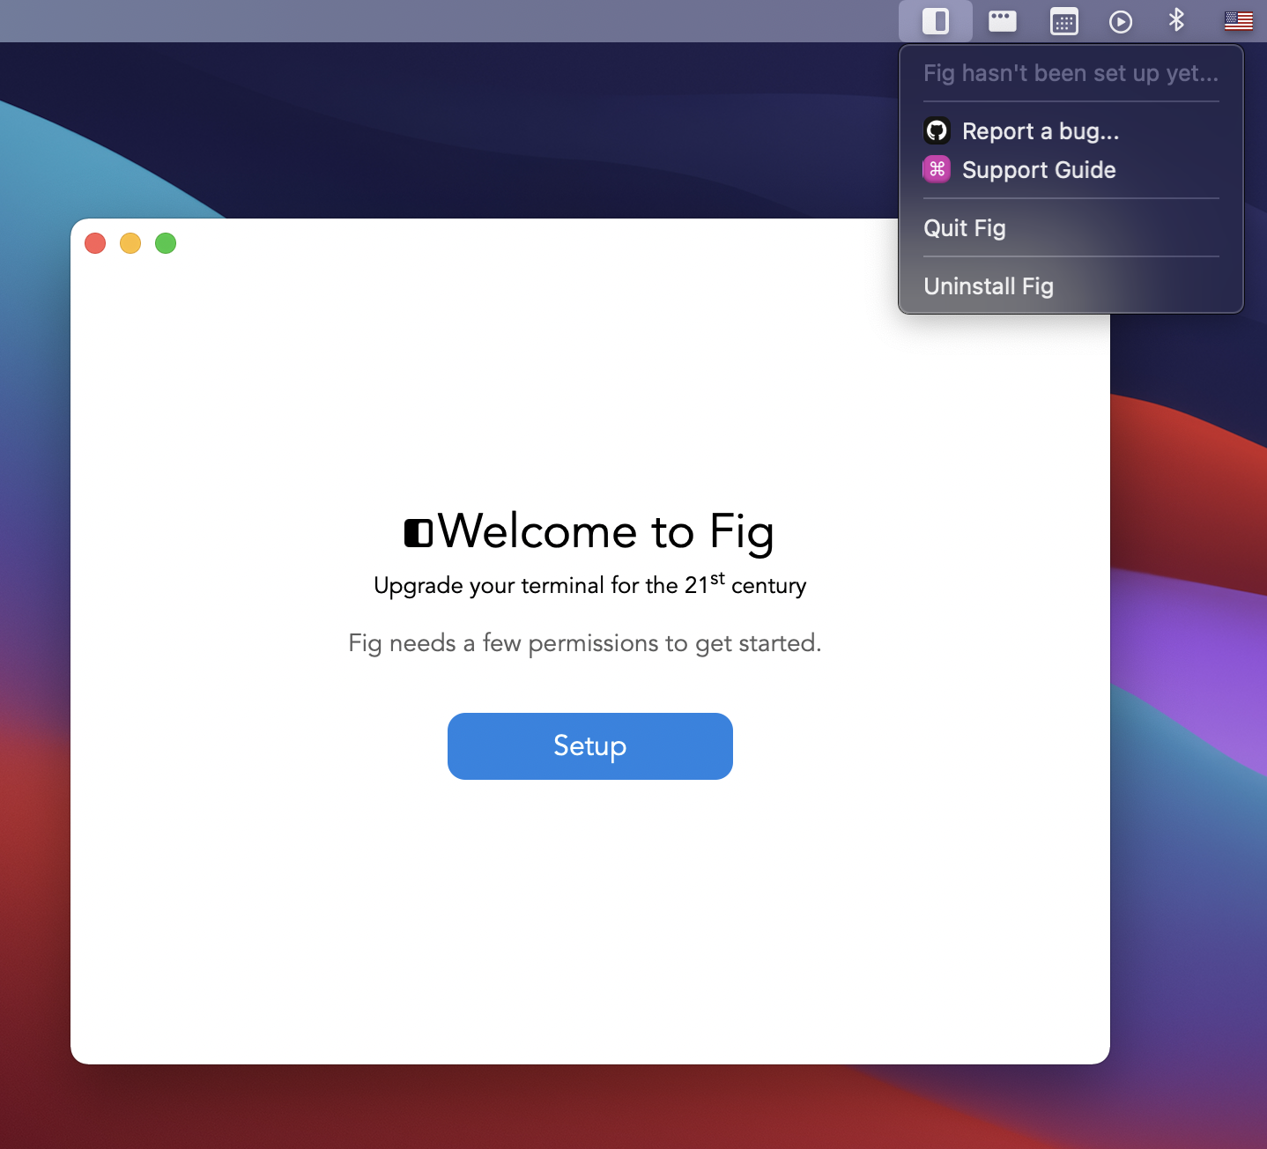Open the US flag input source menu
The width and height of the screenshot is (1267, 1149).
[x=1239, y=21]
